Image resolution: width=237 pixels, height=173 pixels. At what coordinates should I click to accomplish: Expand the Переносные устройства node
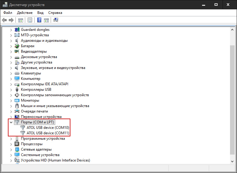pos(11,117)
